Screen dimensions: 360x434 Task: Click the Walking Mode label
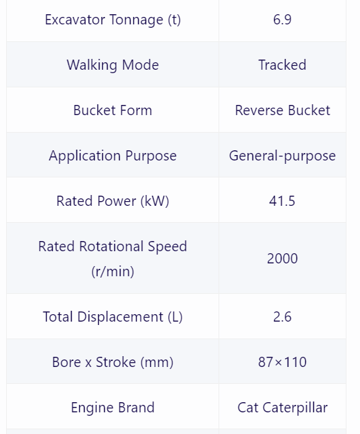112,65
